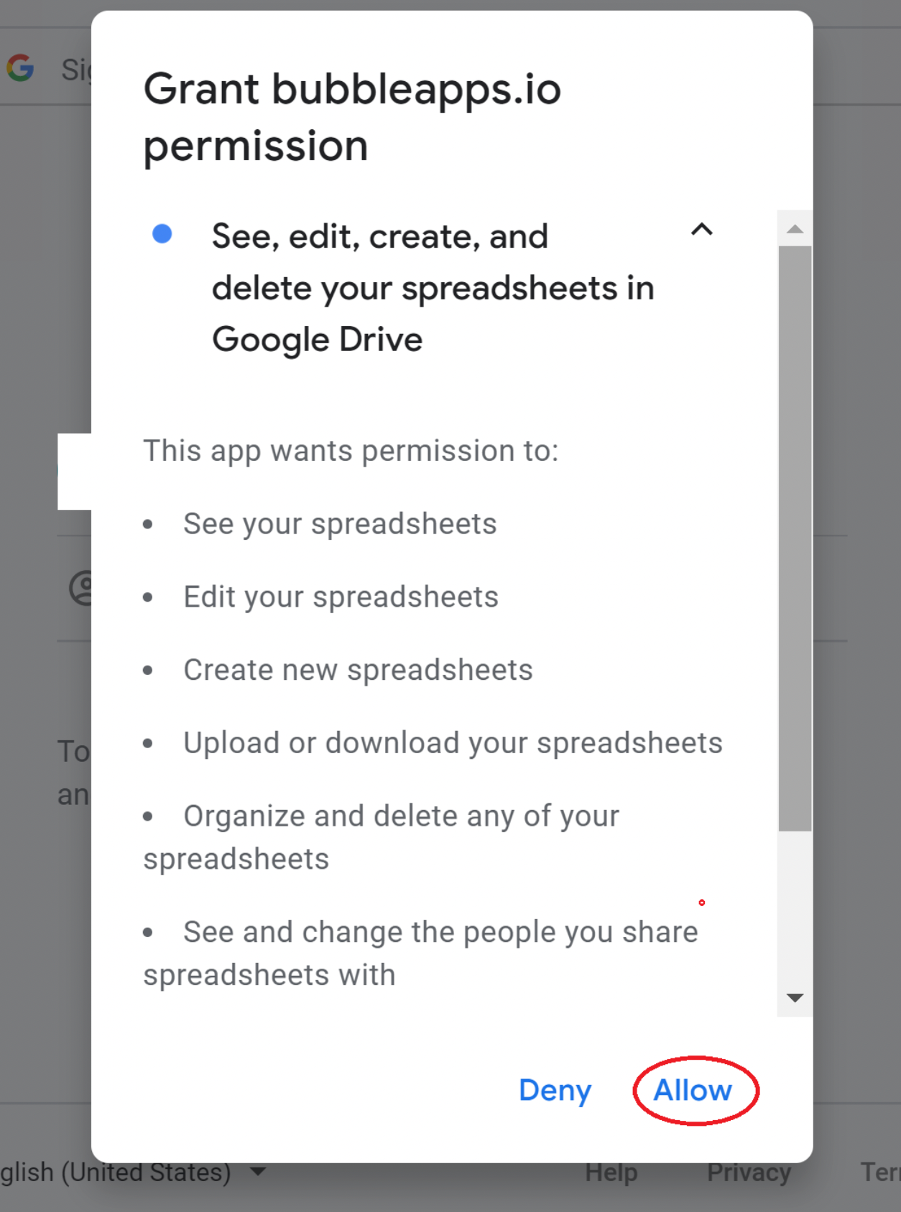Open the Privacy link
The width and height of the screenshot is (901, 1212).
[x=749, y=1173]
